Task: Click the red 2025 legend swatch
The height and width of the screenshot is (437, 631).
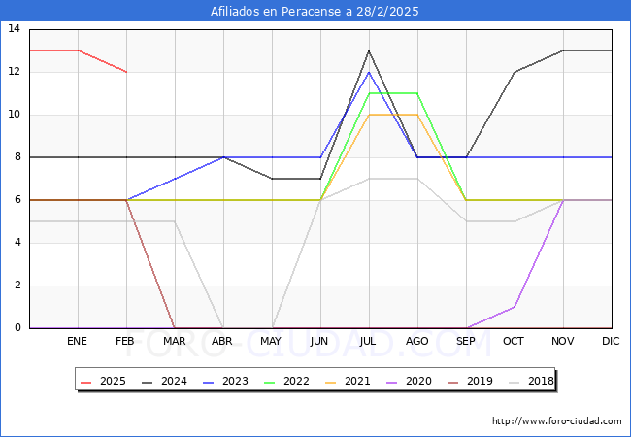Action: coord(86,382)
